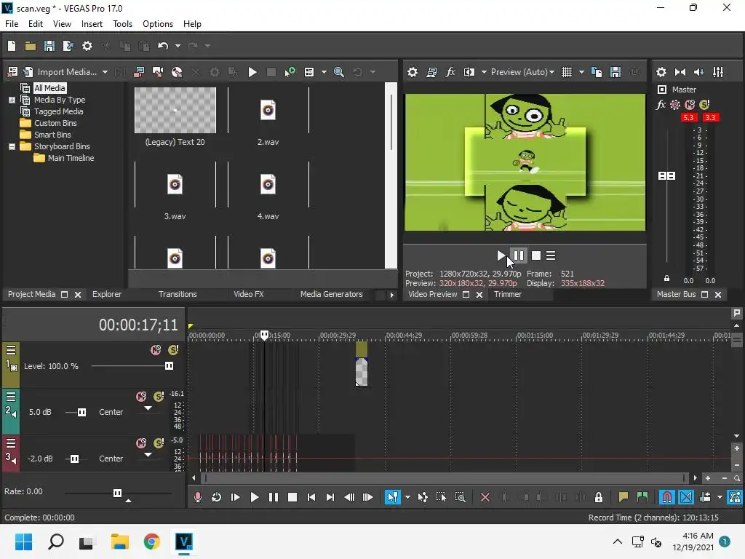Toggle Enable Snapping magnet
This screenshot has width=745, height=559.
pyautogui.click(x=667, y=497)
